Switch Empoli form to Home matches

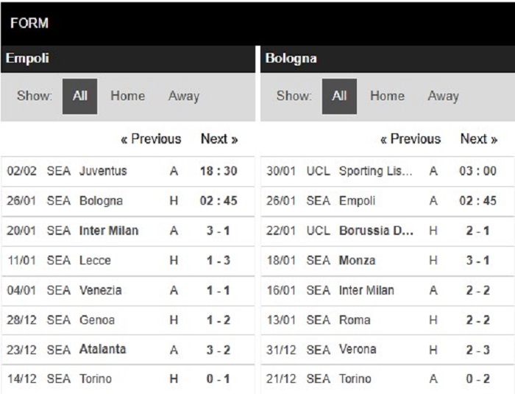[x=127, y=96]
